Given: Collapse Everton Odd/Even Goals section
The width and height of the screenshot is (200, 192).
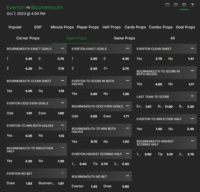Looking at the screenshot, I should pyautogui.click(x=62, y=103).
